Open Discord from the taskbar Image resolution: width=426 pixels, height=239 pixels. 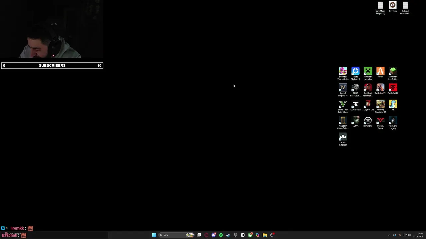(214, 235)
